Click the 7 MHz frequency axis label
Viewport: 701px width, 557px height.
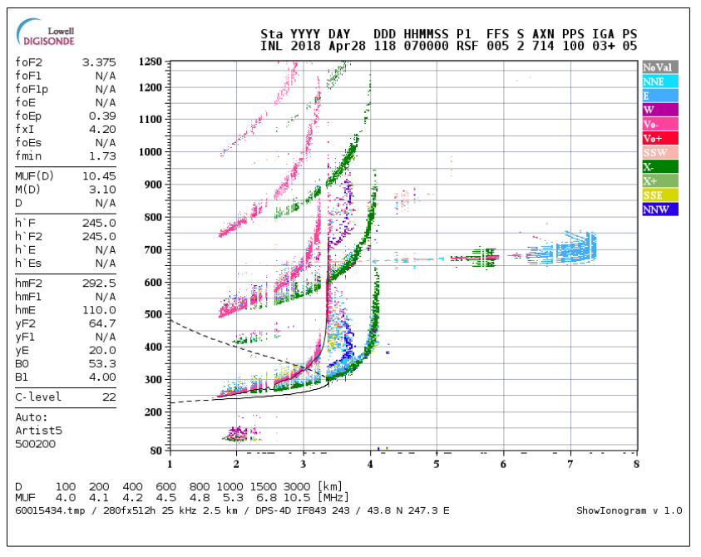[570, 465]
